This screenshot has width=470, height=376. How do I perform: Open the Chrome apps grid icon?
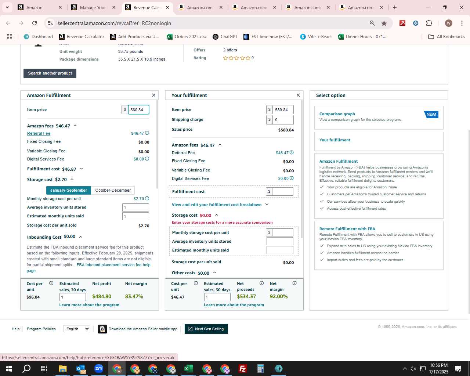tap(10, 37)
